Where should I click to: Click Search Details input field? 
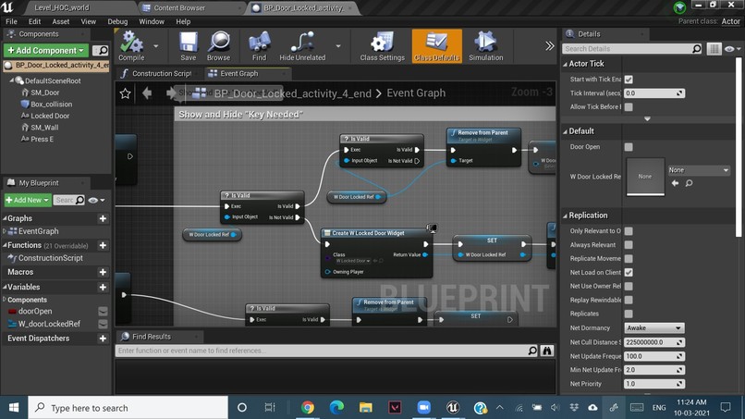click(x=632, y=48)
